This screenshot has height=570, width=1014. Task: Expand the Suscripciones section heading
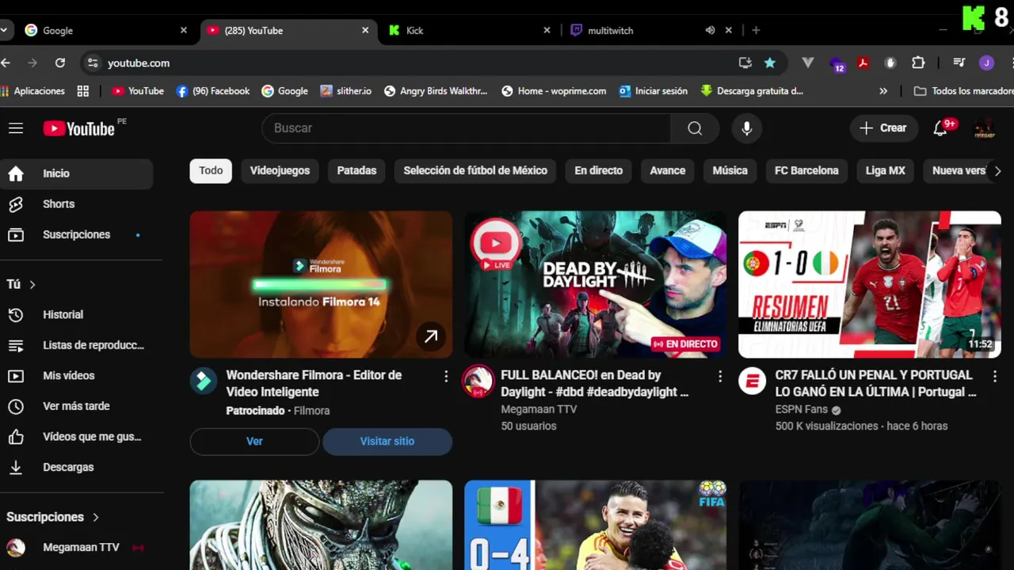[53, 517]
